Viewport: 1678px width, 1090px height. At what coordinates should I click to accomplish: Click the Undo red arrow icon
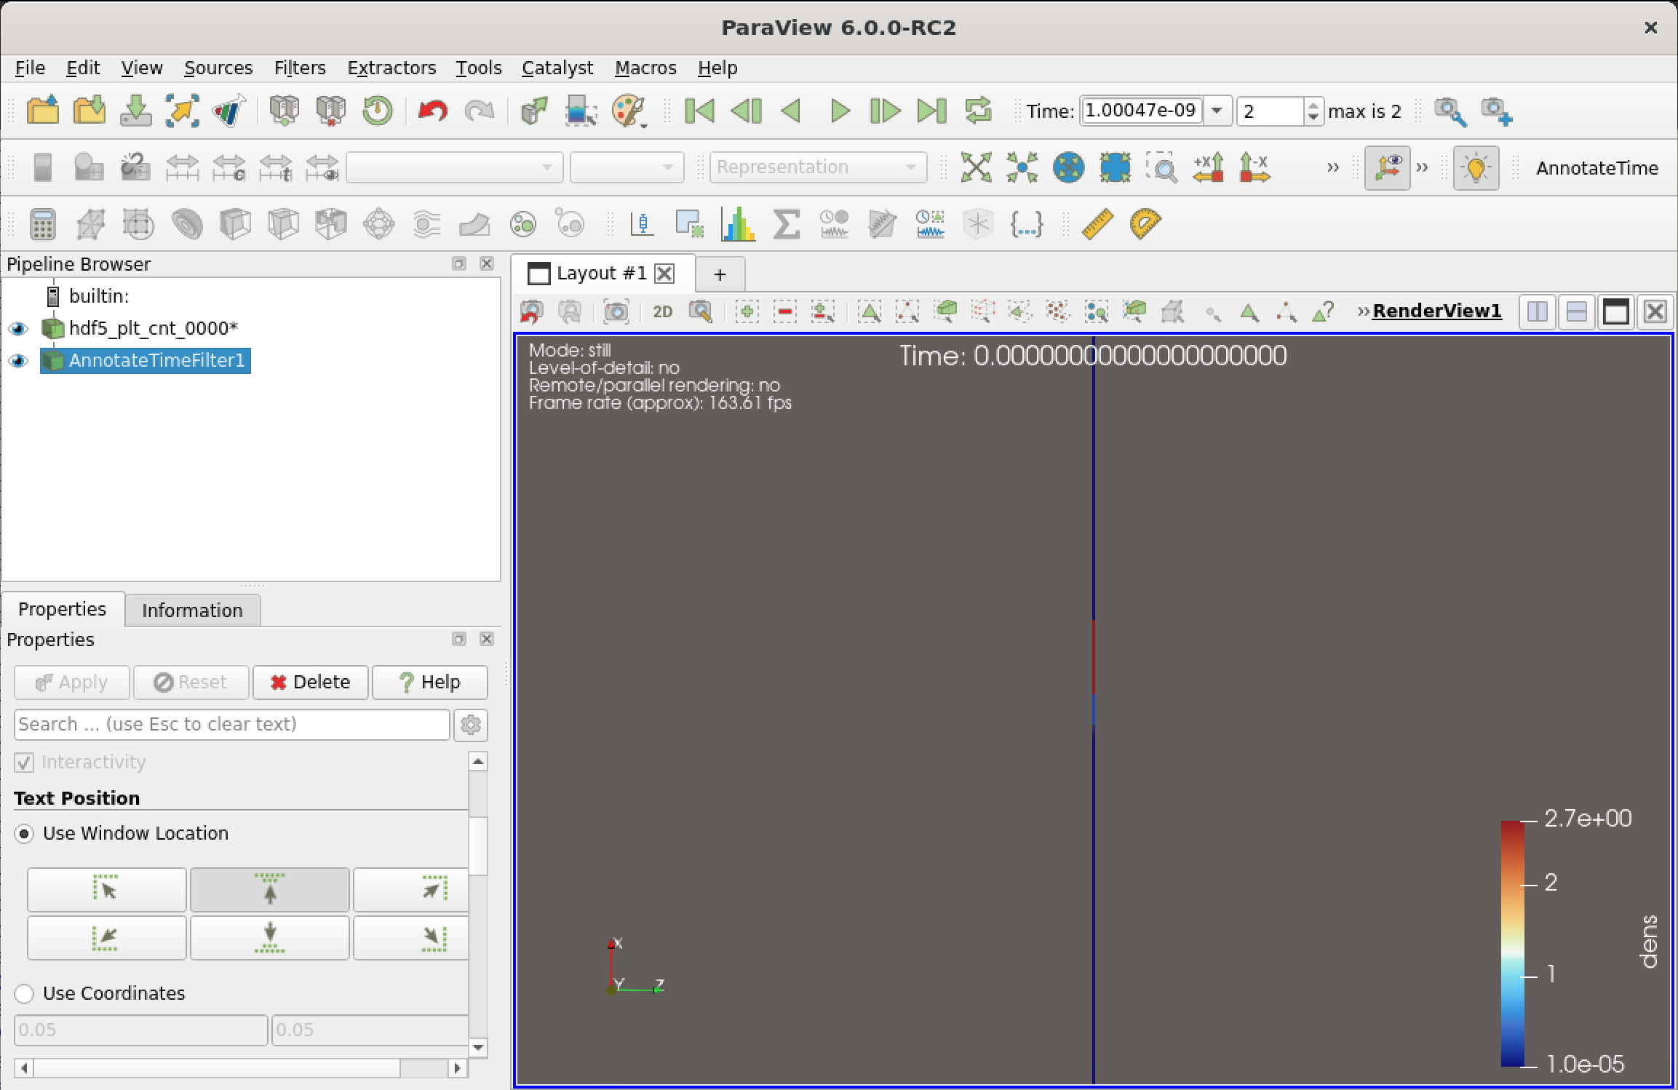click(433, 111)
